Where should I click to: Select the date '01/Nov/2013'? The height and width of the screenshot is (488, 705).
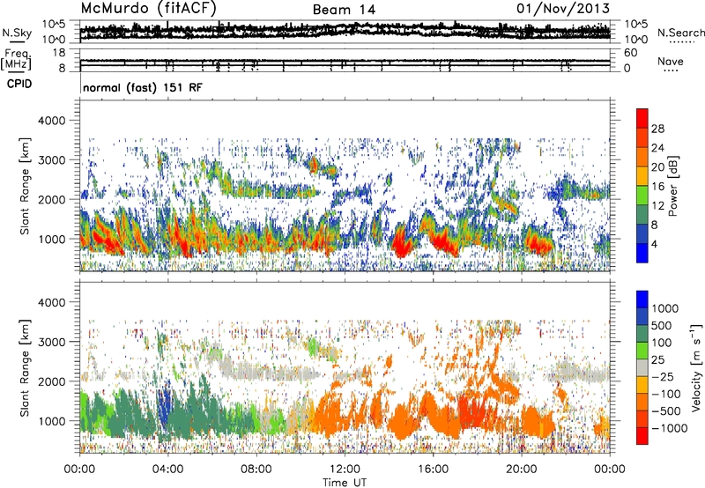pos(563,8)
